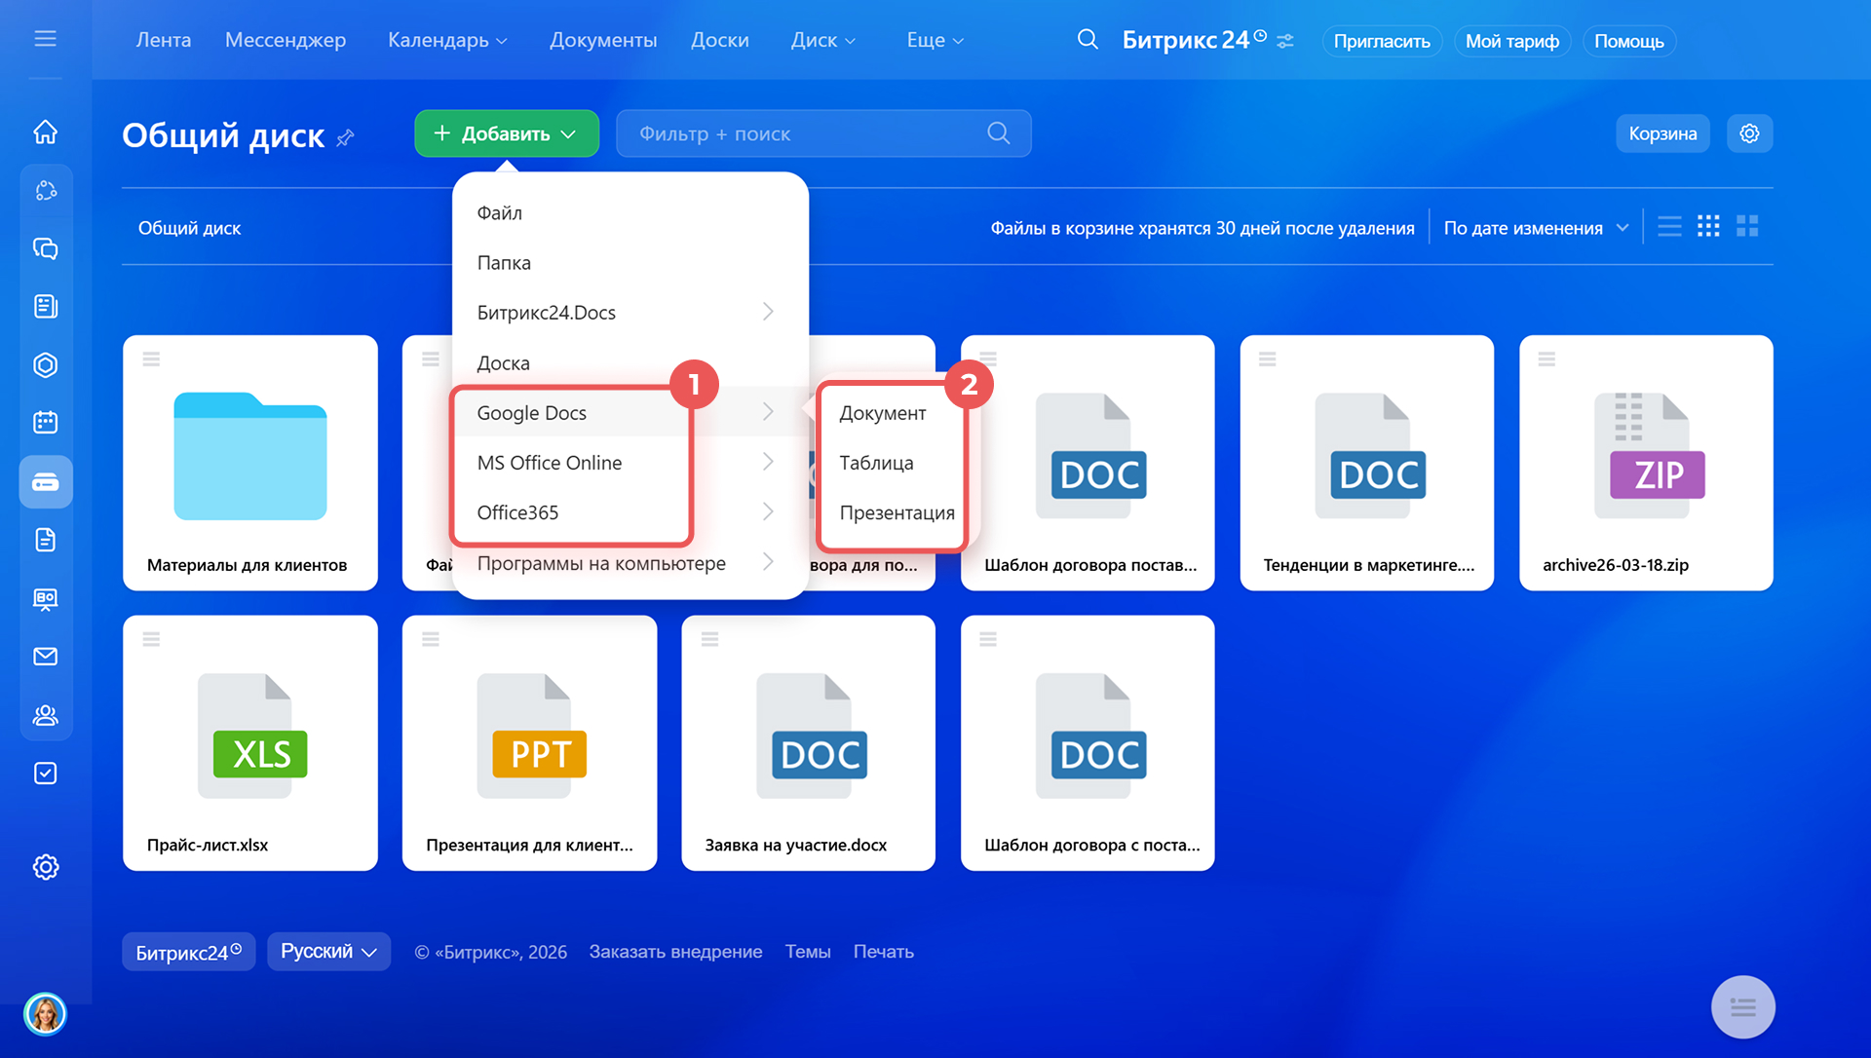Viewport: 1871px width, 1058px height.
Task: Click the Корзина button
Action: click(1662, 133)
